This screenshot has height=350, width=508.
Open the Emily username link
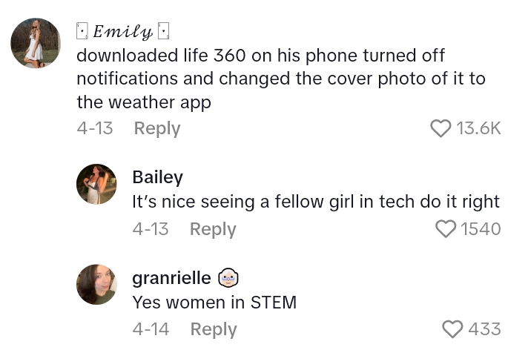(123, 32)
